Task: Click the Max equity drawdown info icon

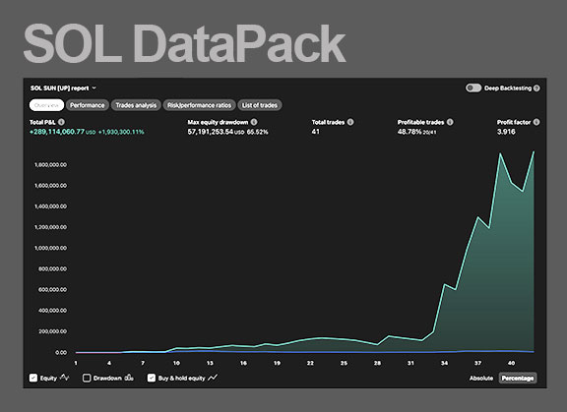Action: pyautogui.click(x=254, y=122)
